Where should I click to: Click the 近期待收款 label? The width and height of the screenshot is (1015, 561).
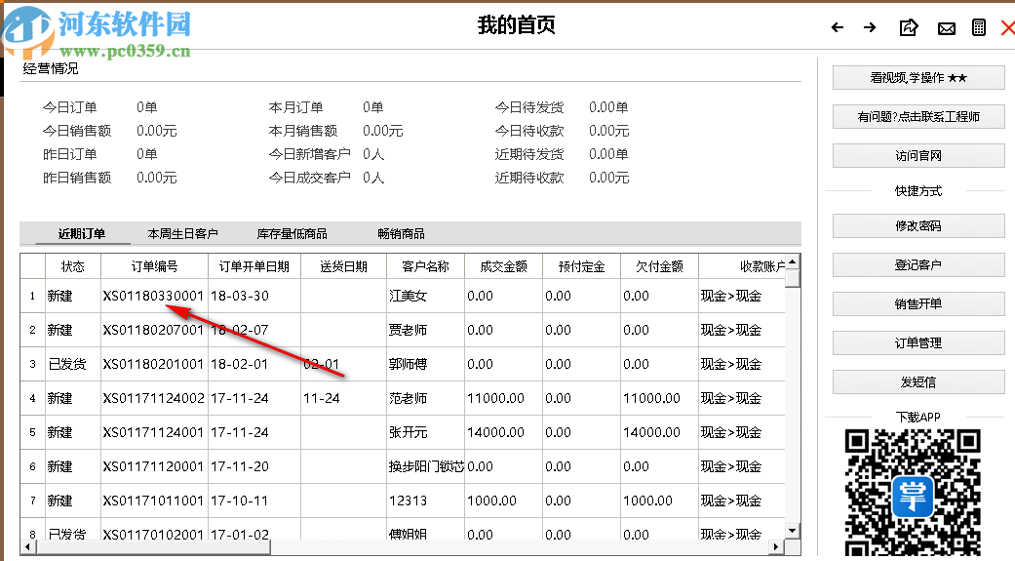529,178
